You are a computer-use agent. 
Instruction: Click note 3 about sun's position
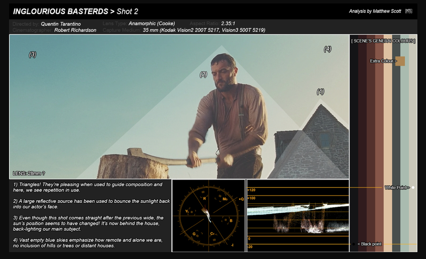88,224
